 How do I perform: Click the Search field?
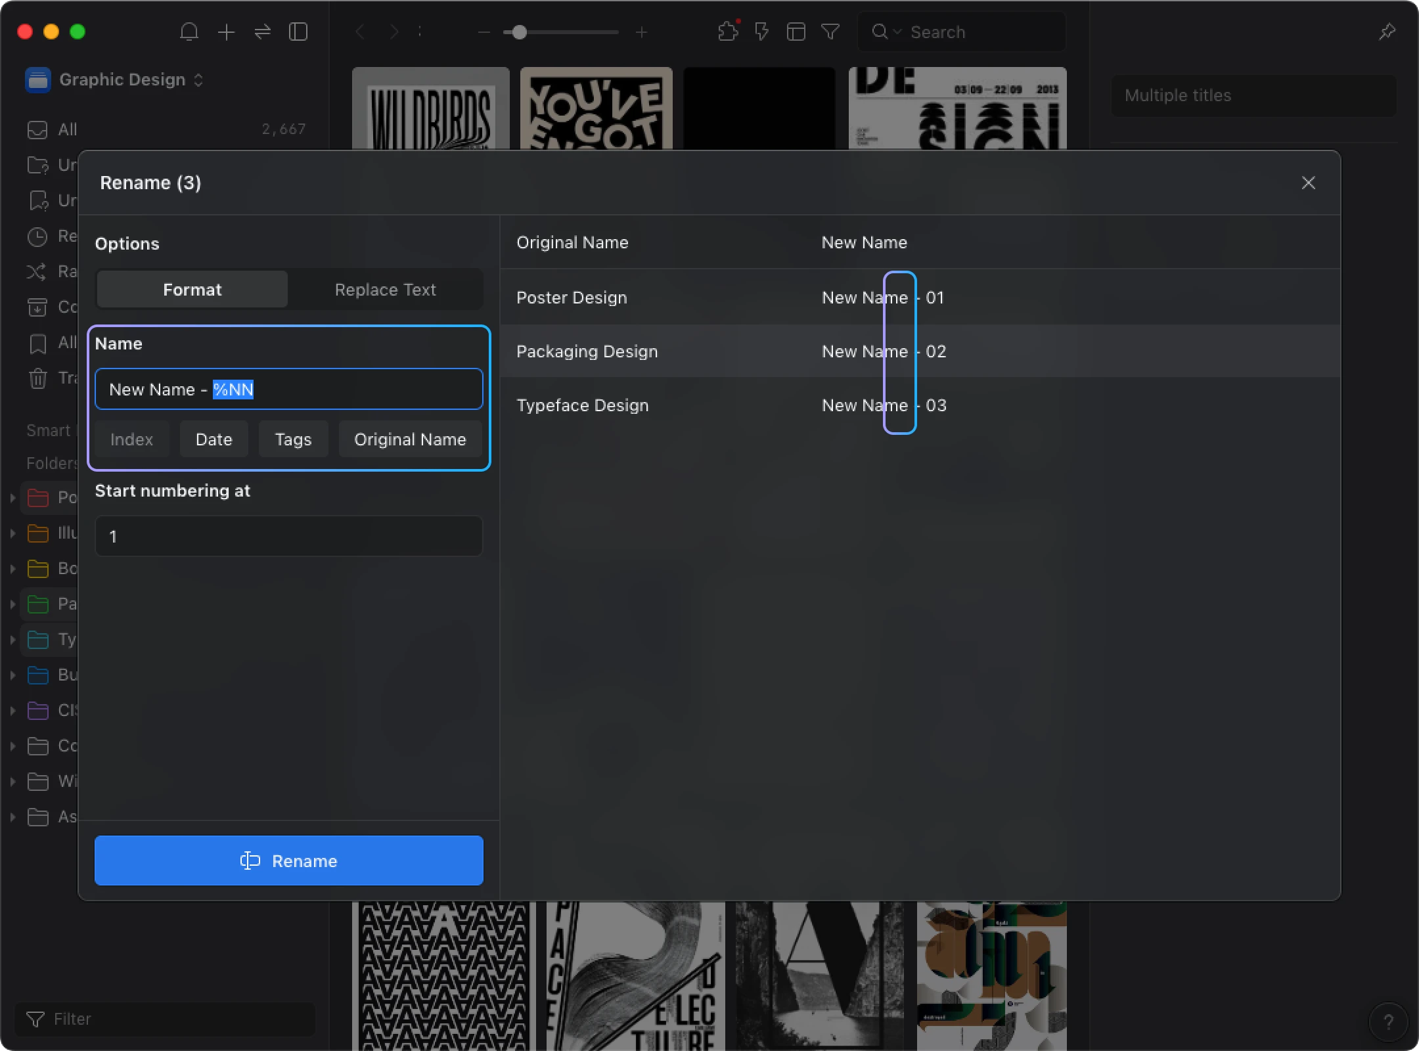coord(961,32)
